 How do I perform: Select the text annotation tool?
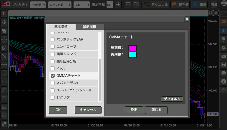click(x=4, y=14)
